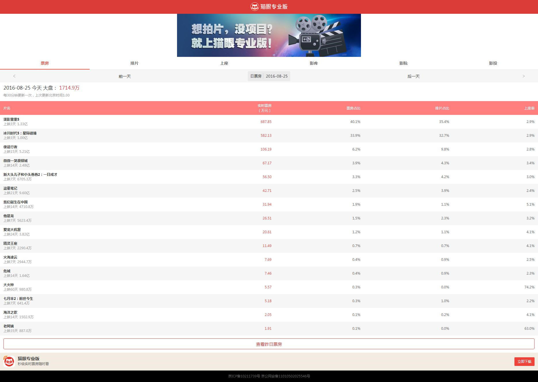
Task: Switch to the 上座 tab
Action: click(224, 63)
